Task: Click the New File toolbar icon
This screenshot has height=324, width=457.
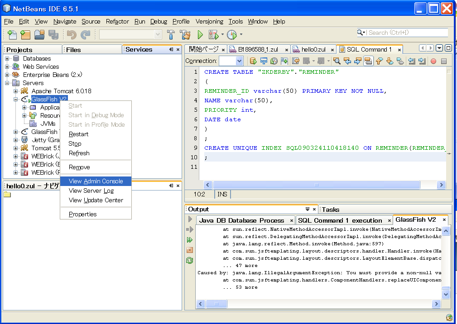Action: (x=12, y=35)
